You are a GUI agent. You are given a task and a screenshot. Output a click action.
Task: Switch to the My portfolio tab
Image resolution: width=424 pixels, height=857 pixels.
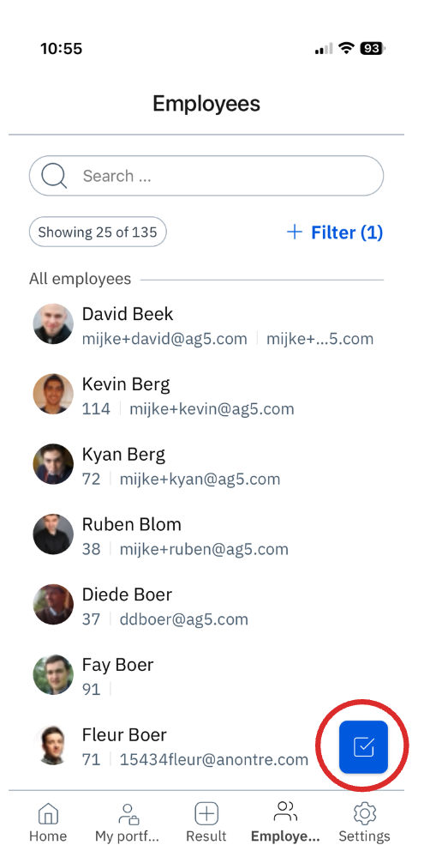click(127, 822)
